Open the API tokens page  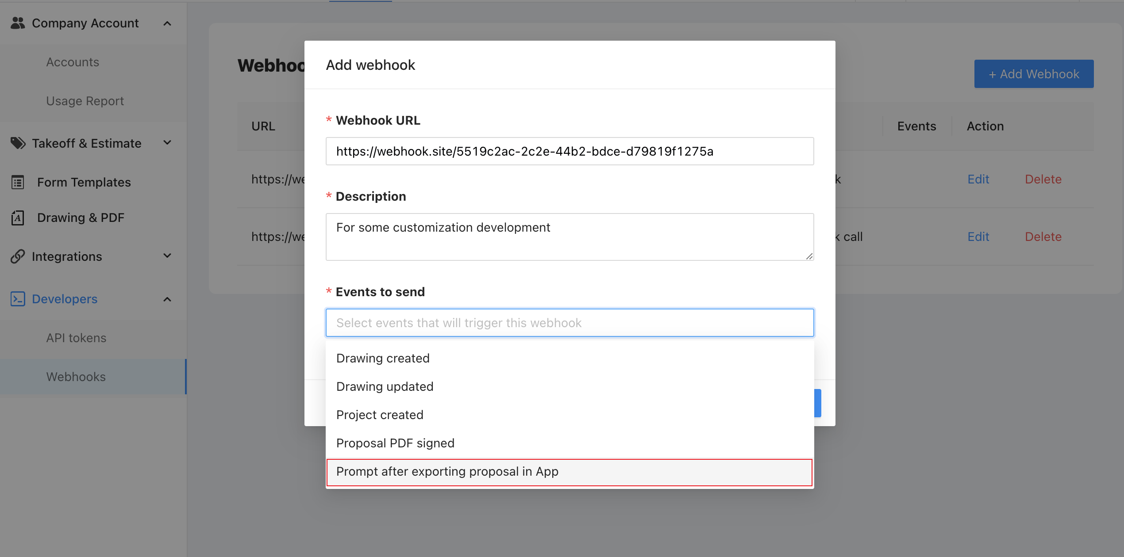pos(76,338)
